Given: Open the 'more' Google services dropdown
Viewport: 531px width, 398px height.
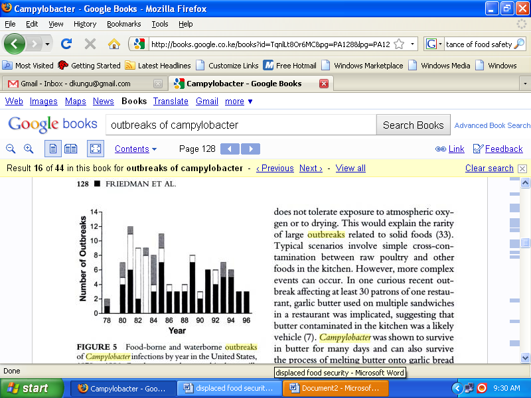Looking at the screenshot, I should click(238, 101).
